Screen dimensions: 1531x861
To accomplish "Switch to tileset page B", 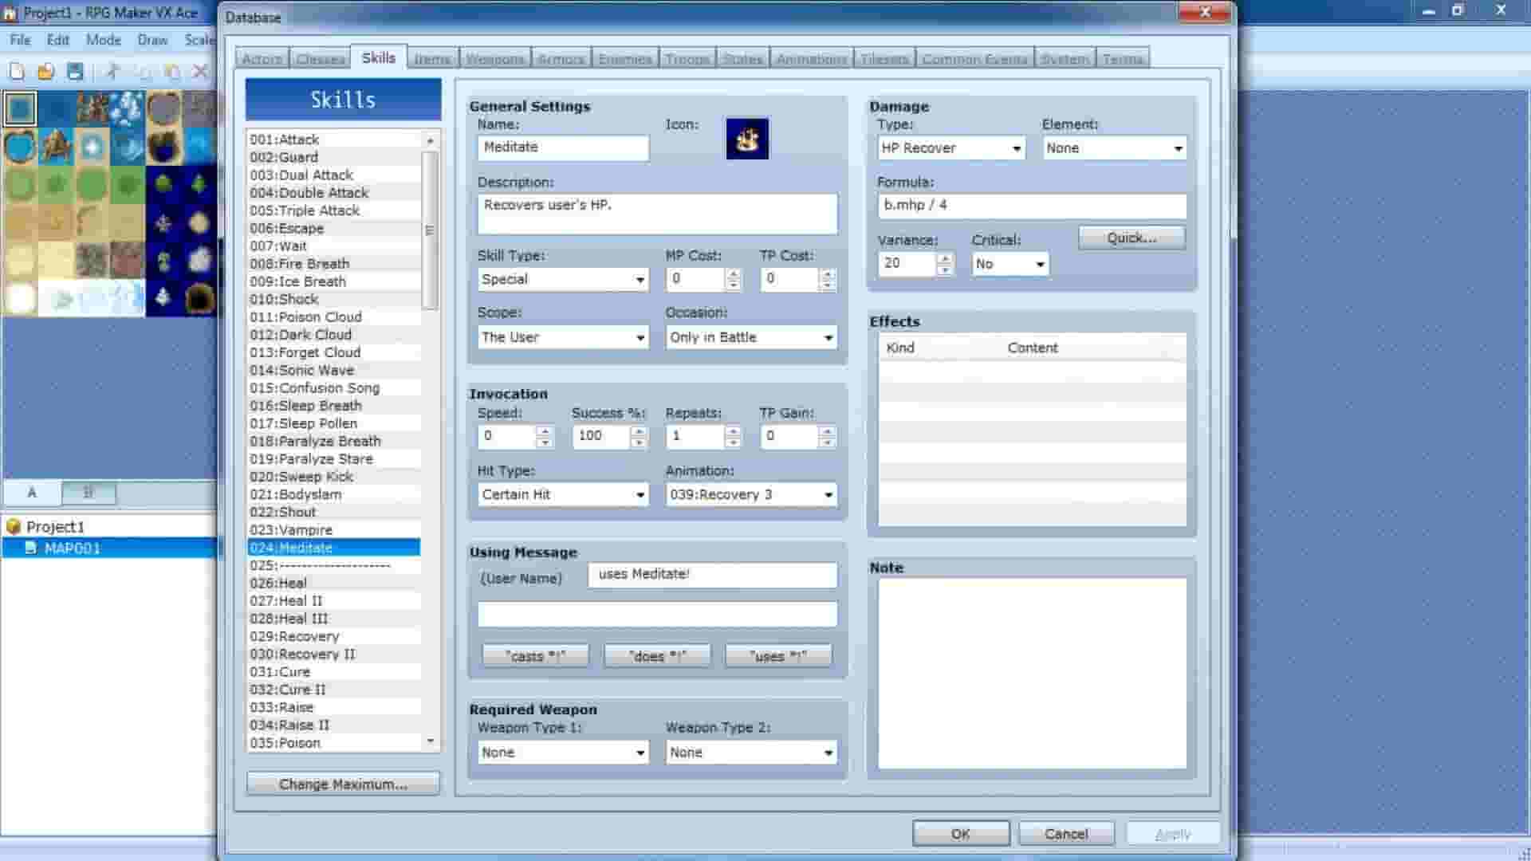I will 88,493.
